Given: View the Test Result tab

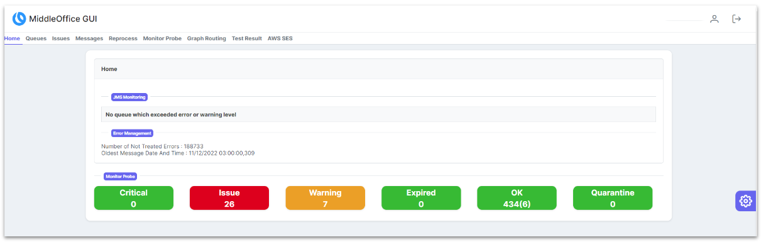Looking at the screenshot, I should click(x=247, y=38).
